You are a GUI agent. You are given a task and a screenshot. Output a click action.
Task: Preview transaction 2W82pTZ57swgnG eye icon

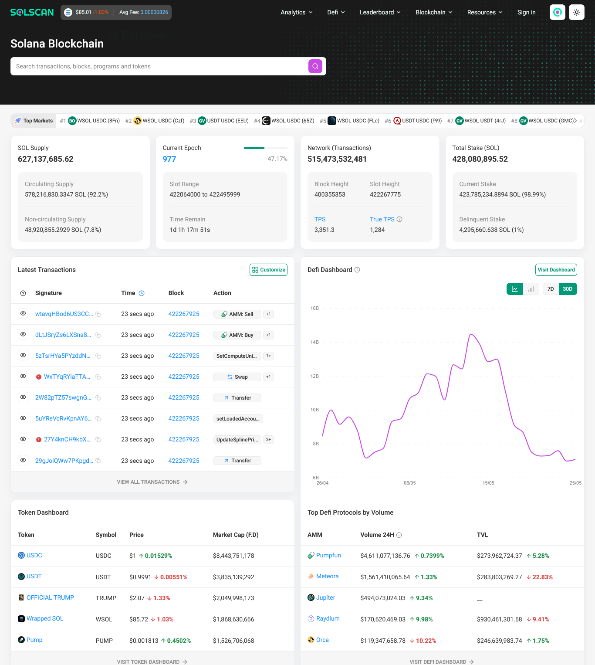click(23, 397)
